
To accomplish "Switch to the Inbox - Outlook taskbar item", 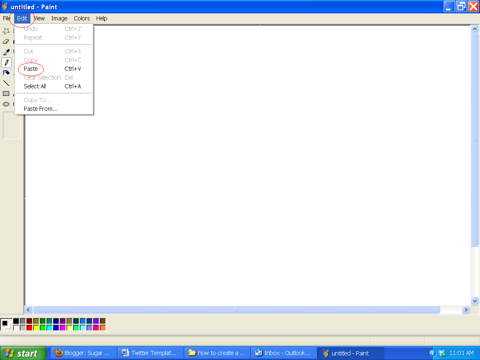I will coord(283,352).
